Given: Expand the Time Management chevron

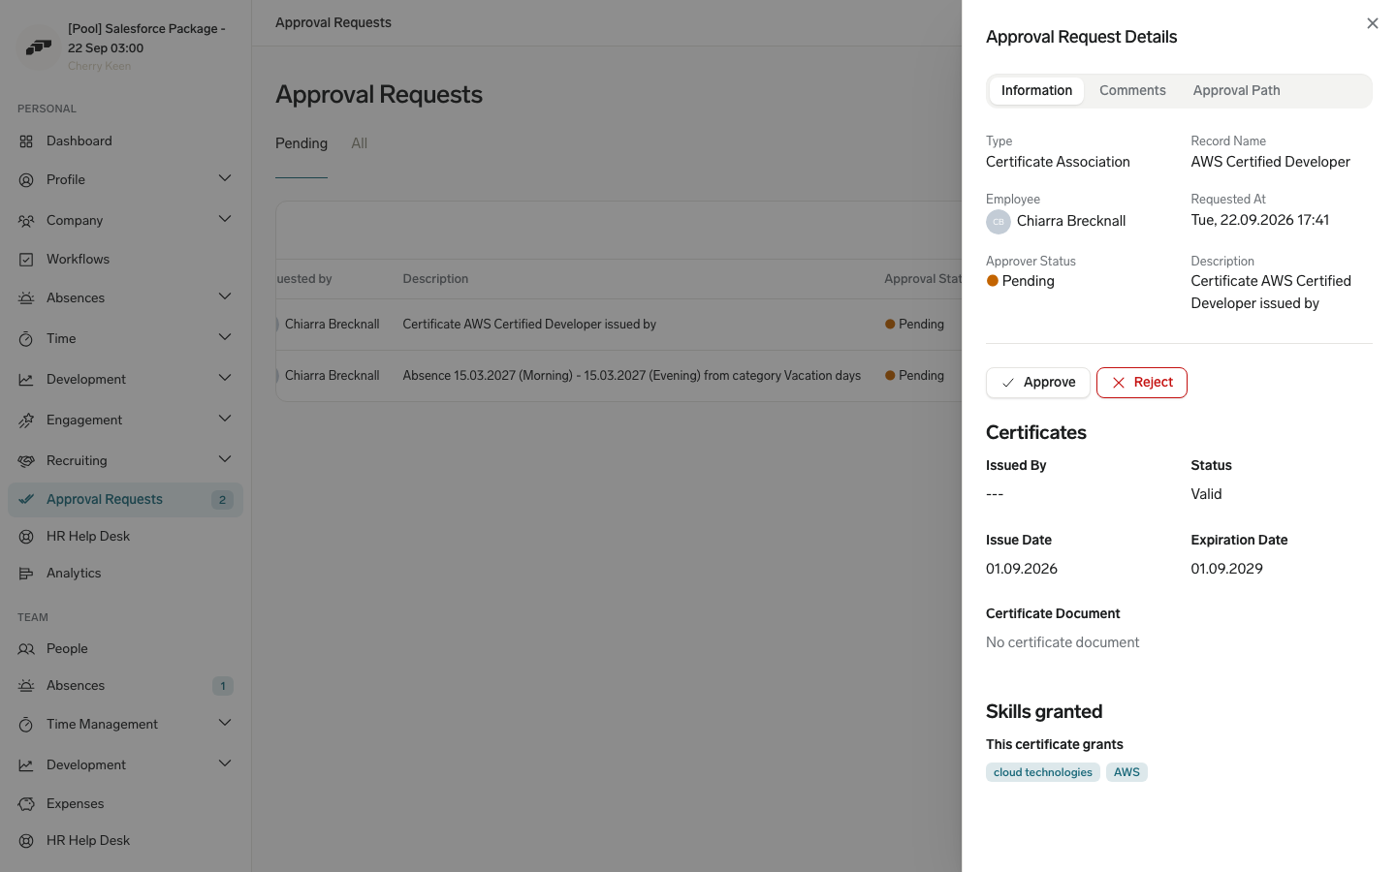Looking at the screenshot, I should [x=225, y=723].
